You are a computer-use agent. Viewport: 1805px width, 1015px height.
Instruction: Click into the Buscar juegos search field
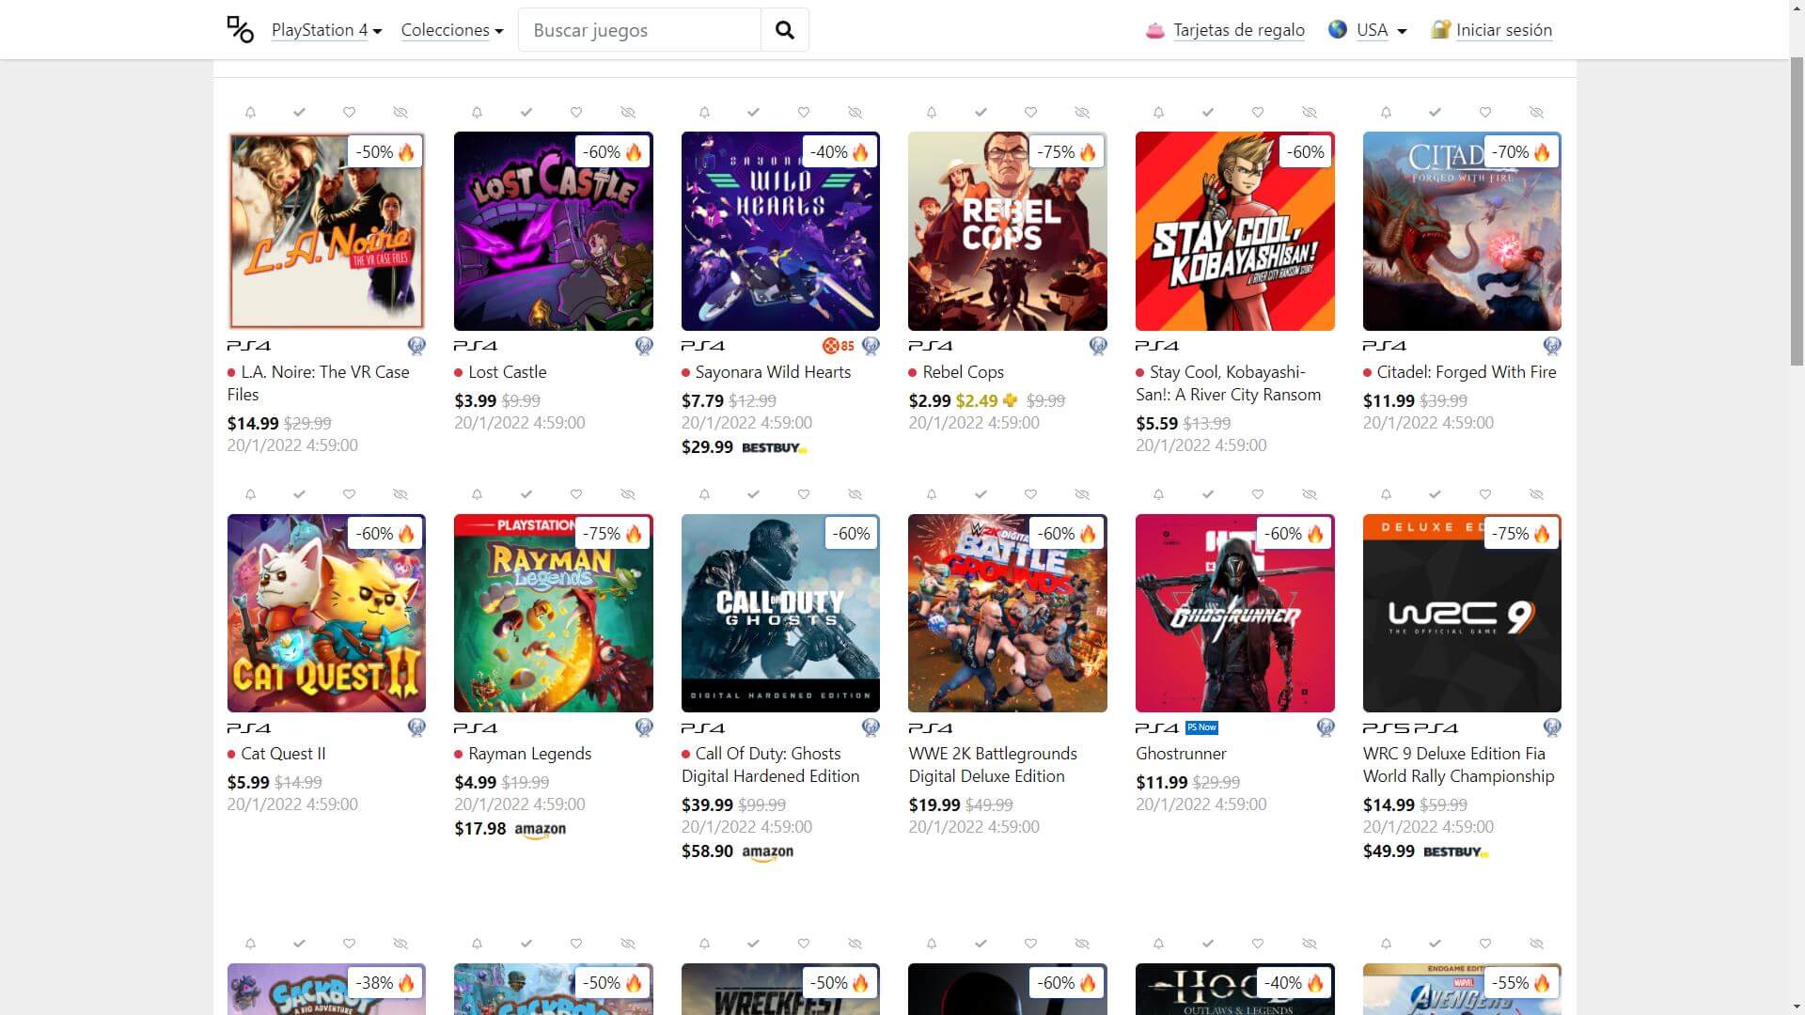[x=639, y=30]
